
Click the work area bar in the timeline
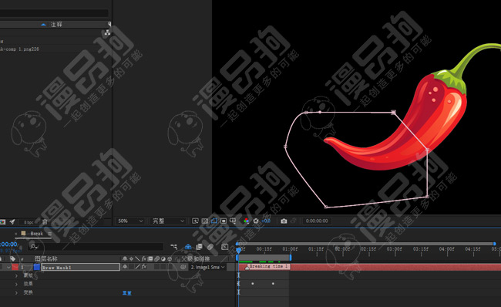[264, 258]
